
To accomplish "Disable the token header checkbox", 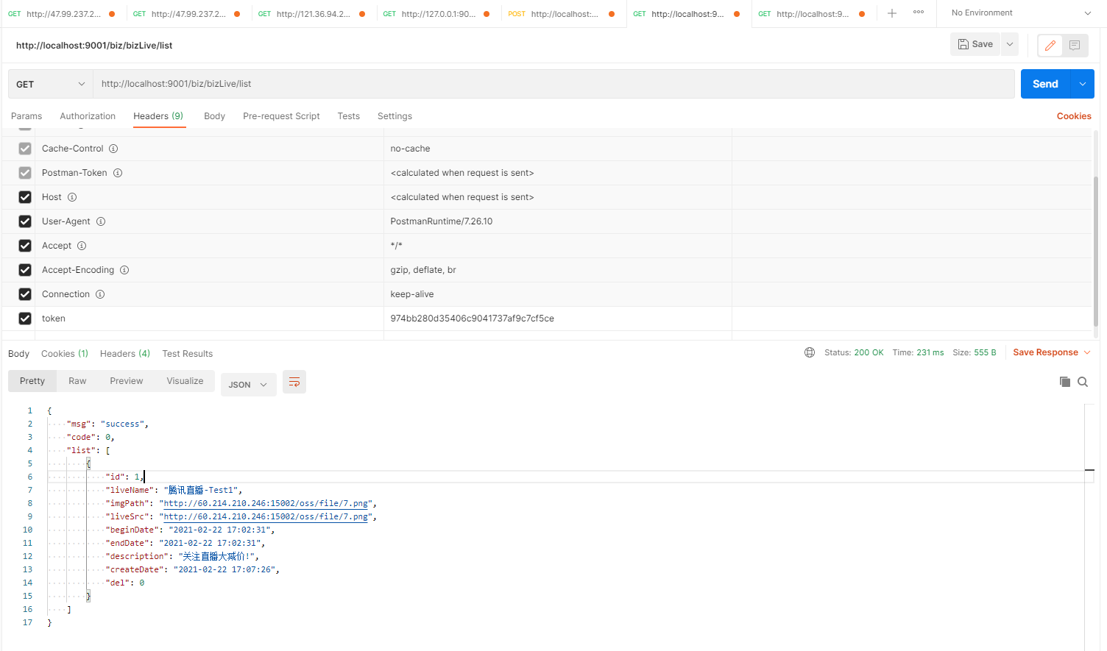I will tap(24, 318).
